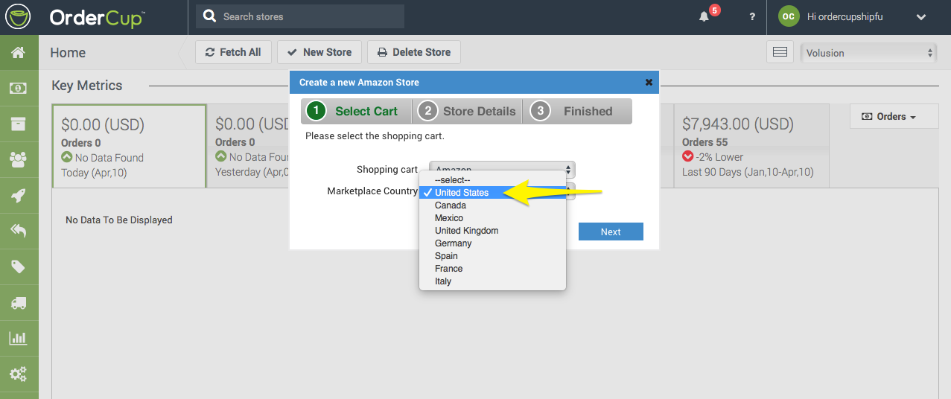Open the shipping truck sidebar icon
The image size is (951, 399).
coord(19,303)
